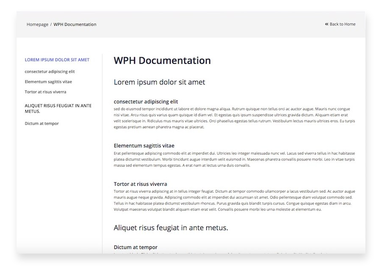Click the Lorem ipsum dolor sit amet heading
This screenshot has width=382, height=268.
(x=159, y=82)
